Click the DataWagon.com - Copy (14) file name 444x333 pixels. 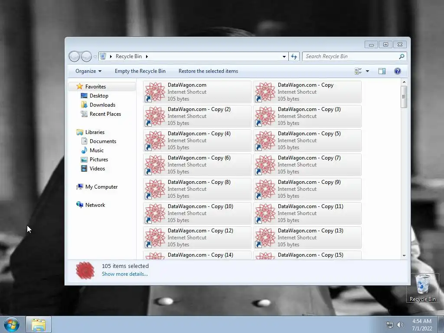pyautogui.click(x=200, y=255)
